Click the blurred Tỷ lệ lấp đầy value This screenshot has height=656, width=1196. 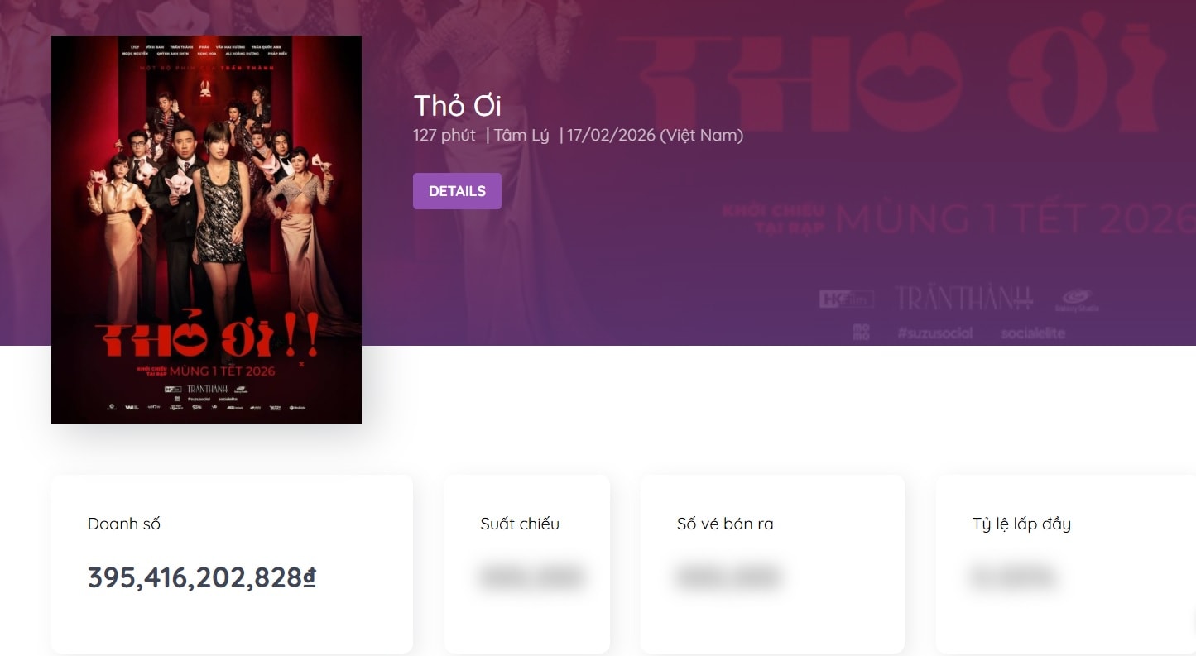point(1013,577)
